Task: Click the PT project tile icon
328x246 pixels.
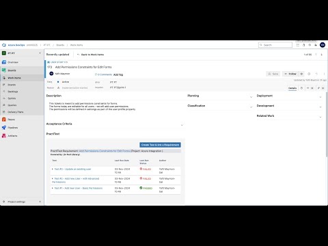Action: [4, 53]
